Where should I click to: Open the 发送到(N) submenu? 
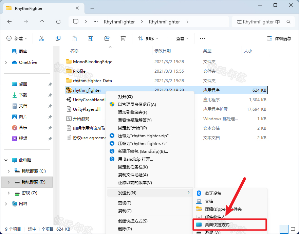coord(150,193)
